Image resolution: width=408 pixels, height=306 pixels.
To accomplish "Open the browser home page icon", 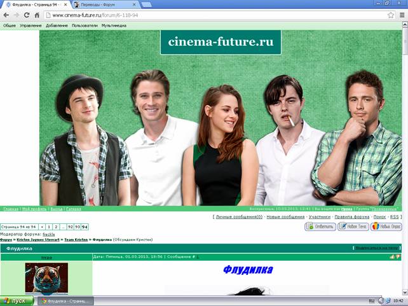I will (37, 15).
